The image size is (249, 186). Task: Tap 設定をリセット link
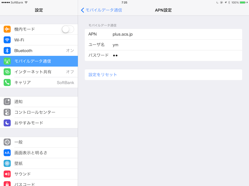click(103, 75)
